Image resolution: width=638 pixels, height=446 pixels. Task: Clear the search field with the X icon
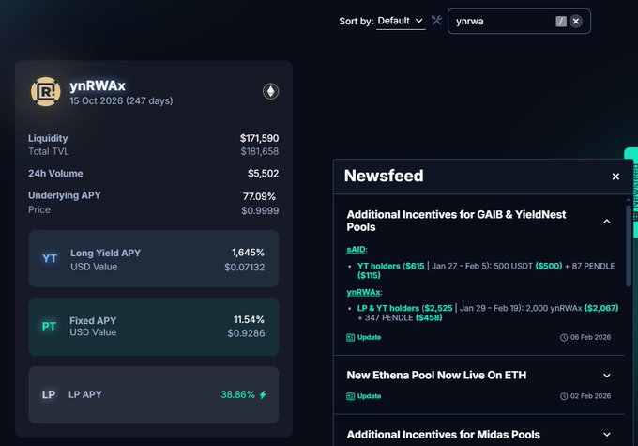click(576, 21)
